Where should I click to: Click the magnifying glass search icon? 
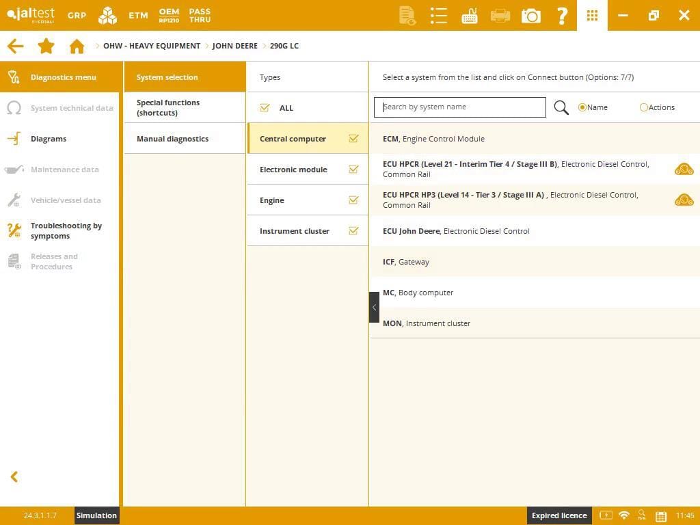coord(561,107)
